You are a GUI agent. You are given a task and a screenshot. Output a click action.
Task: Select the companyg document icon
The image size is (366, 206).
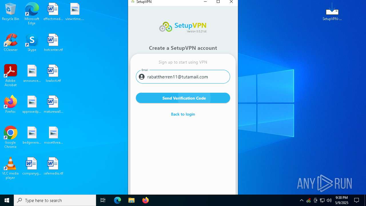(32, 167)
